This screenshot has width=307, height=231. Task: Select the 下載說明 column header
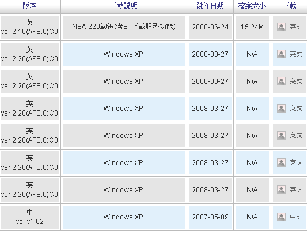pyautogui.click(x=124, y=6)
